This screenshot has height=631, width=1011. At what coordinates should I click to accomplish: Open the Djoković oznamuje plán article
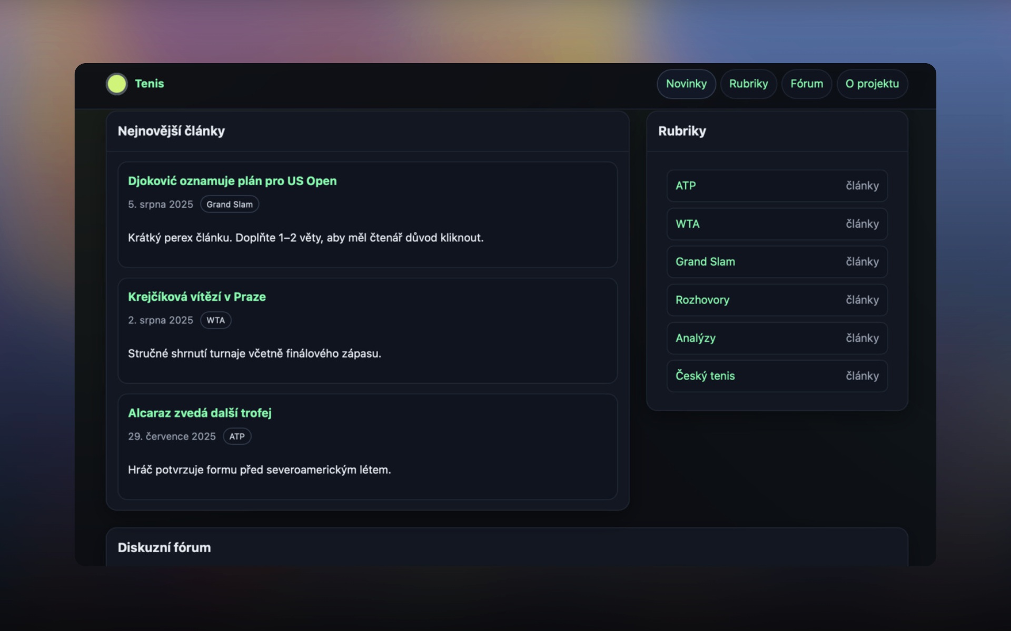pos(232,181)
